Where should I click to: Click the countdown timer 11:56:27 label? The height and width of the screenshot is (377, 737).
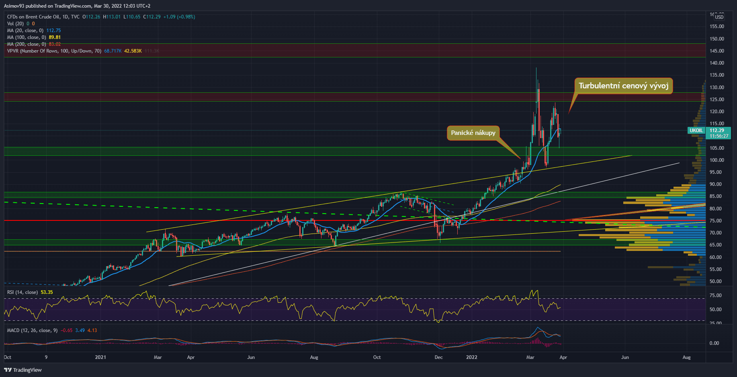pyautogui.click(x=719, y=136)
